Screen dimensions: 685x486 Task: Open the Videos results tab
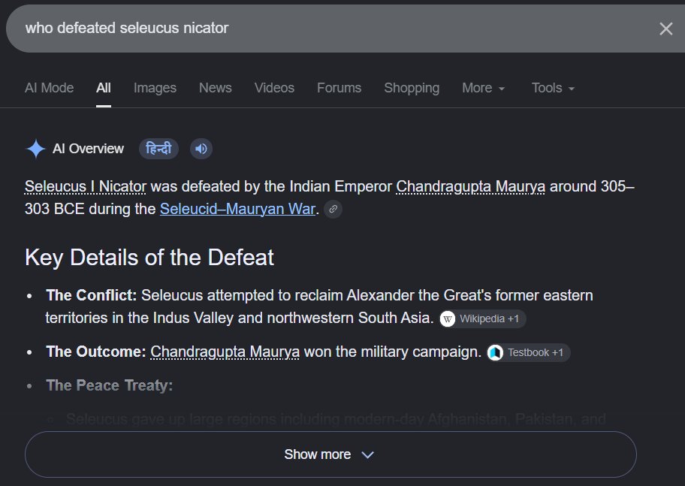[274, 88]
